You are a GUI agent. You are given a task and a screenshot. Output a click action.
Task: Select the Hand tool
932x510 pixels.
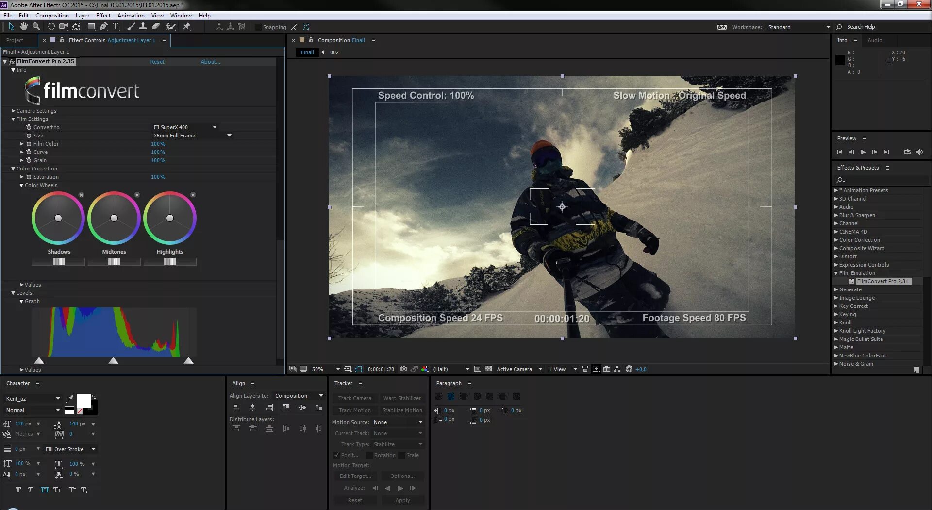click(23, 27)
